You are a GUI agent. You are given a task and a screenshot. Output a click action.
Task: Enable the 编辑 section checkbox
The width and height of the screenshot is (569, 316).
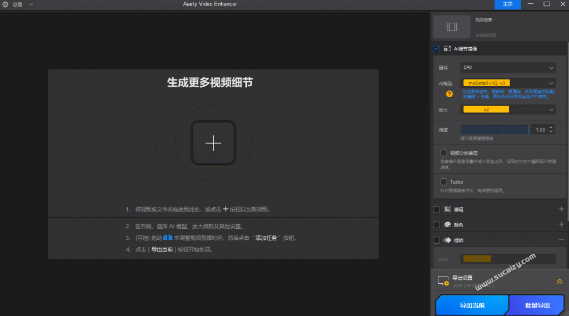click(x=437, y=210)
